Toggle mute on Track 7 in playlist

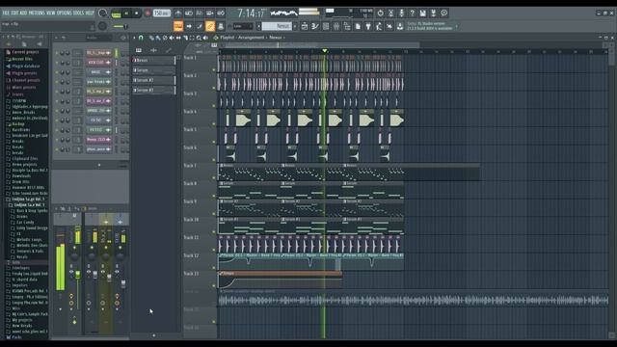click(x=214, y=178)
